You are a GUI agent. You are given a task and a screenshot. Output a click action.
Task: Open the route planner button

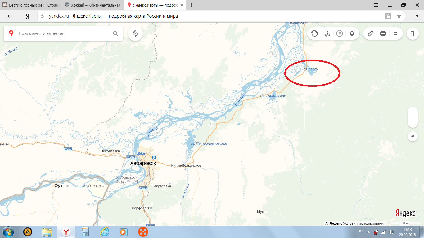tap(135, 33)
